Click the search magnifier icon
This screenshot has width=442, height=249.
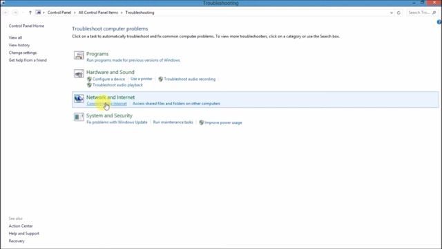434,12
